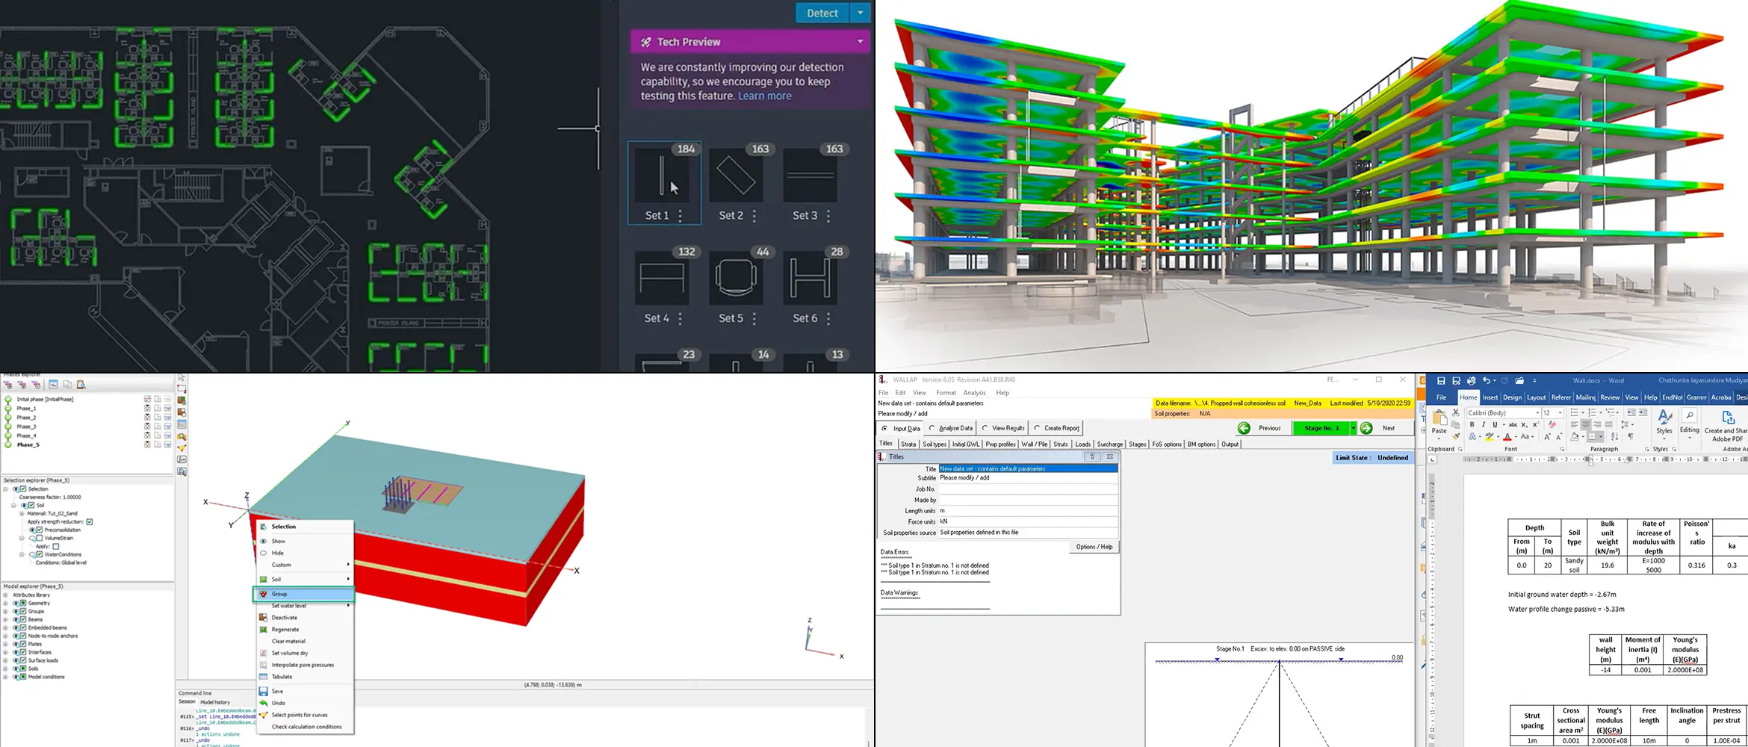Click the Sort A-Z icon in Word

(1615, 436)
